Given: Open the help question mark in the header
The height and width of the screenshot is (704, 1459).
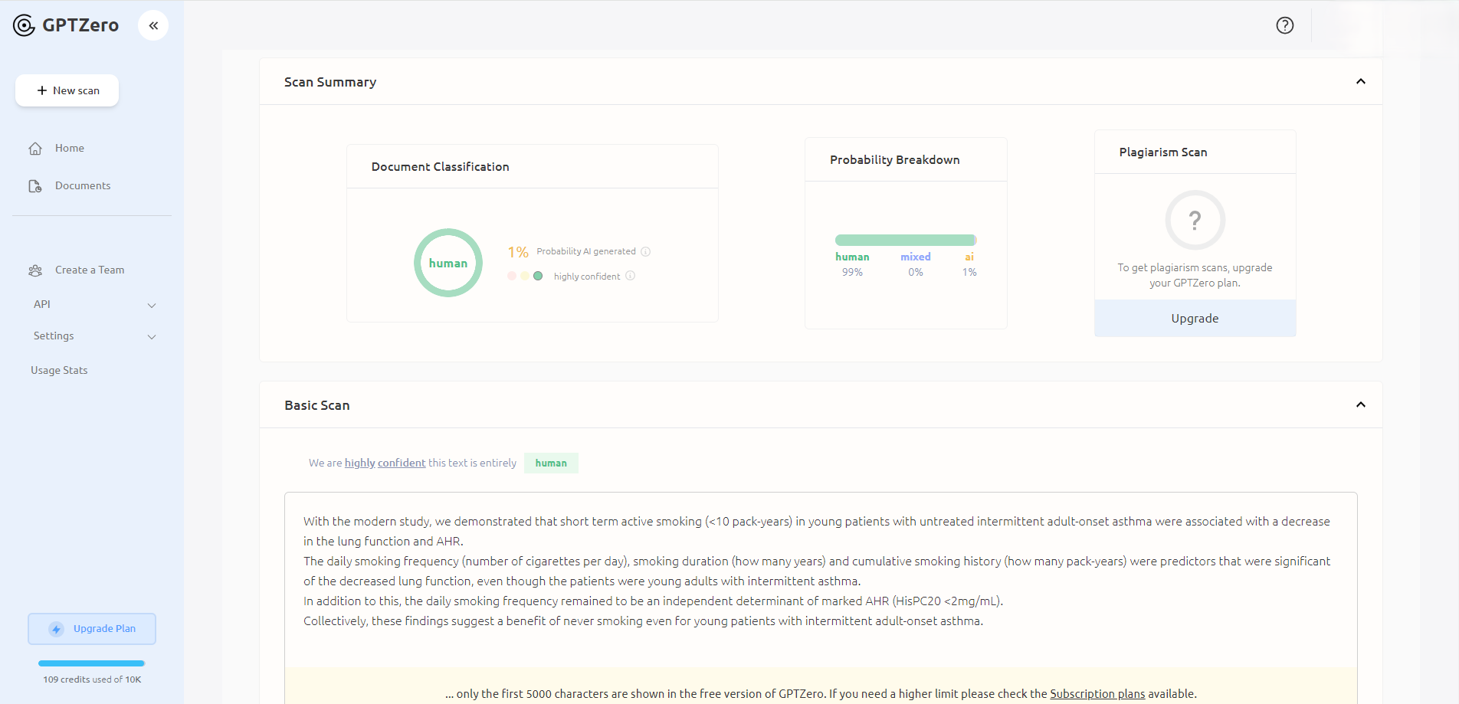Looking at the screenshot, I should [1284, 25].
